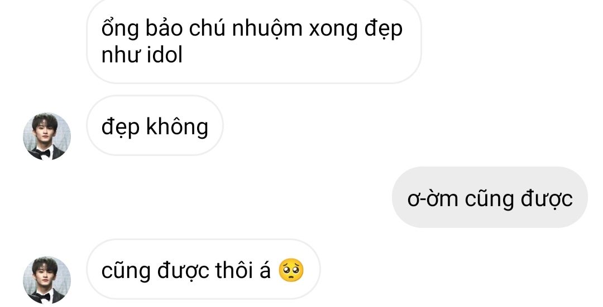Click the word "không" in second message
This screenshot has height=307, width=603.
point(178,126)
